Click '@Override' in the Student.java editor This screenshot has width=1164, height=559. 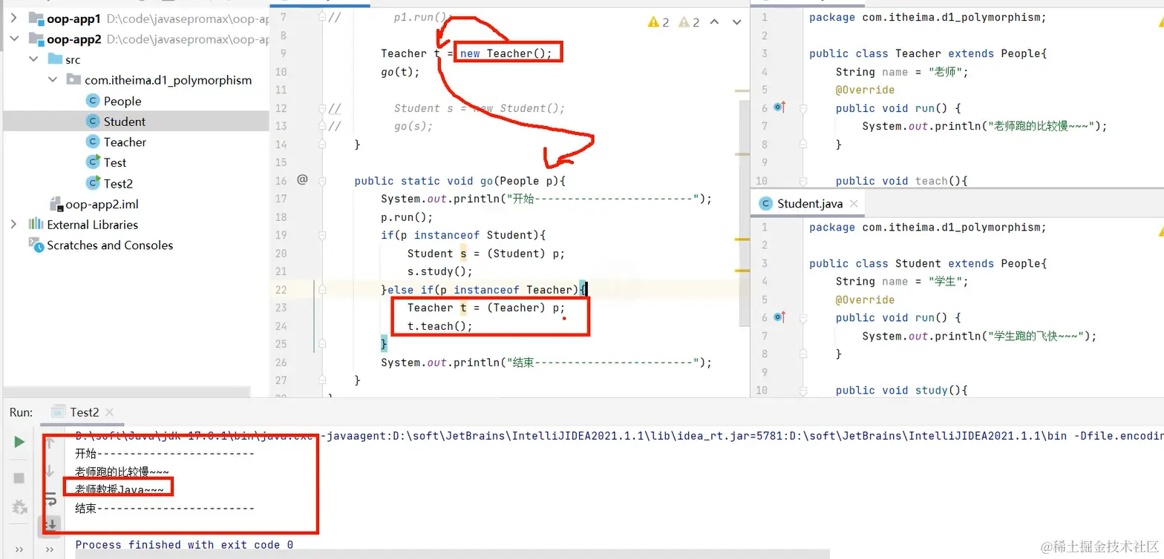coord(865,300)
